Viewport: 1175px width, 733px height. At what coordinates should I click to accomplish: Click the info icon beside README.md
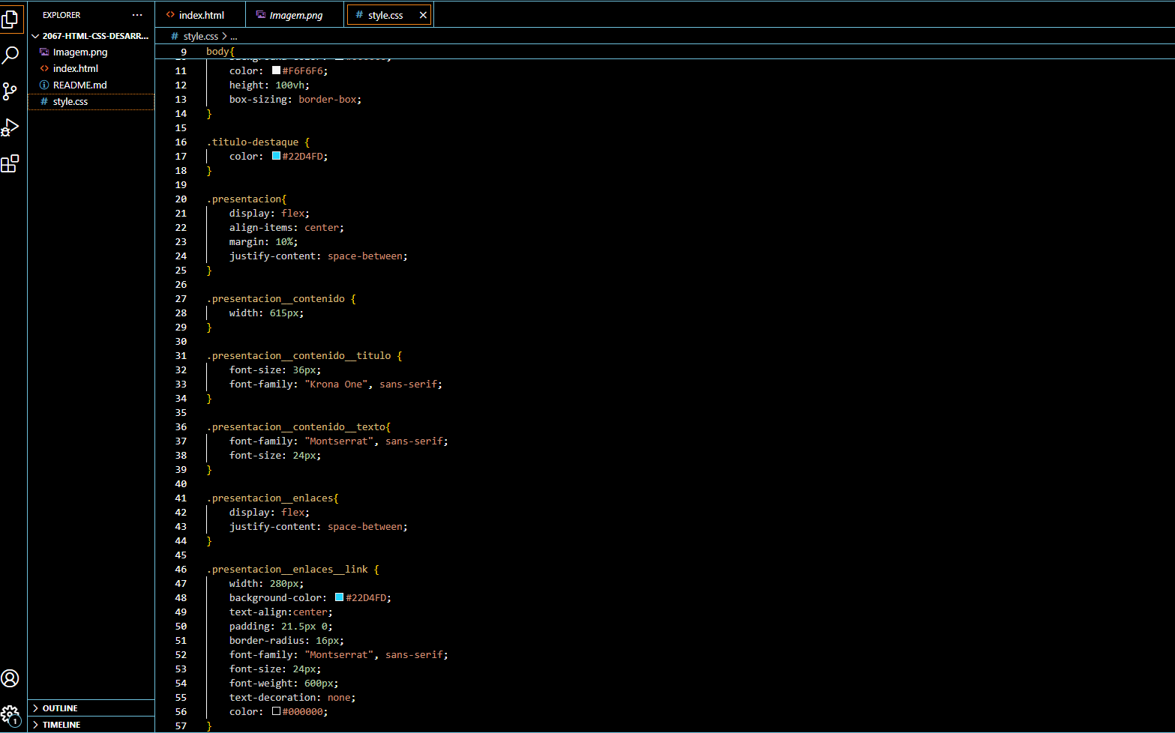pyautogui.click(x=44, y=85)
